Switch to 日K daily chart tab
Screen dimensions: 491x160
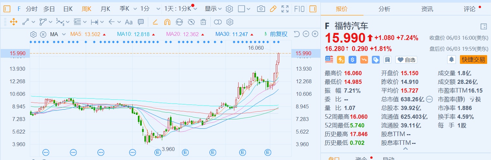pyautogui.click(x=68, y=9)
